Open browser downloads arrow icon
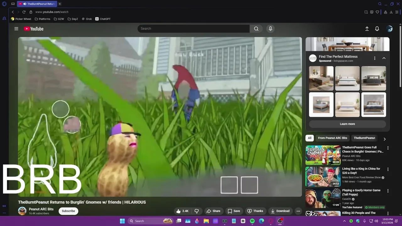The width and height of the screenshot is (402, 226). 391,12
